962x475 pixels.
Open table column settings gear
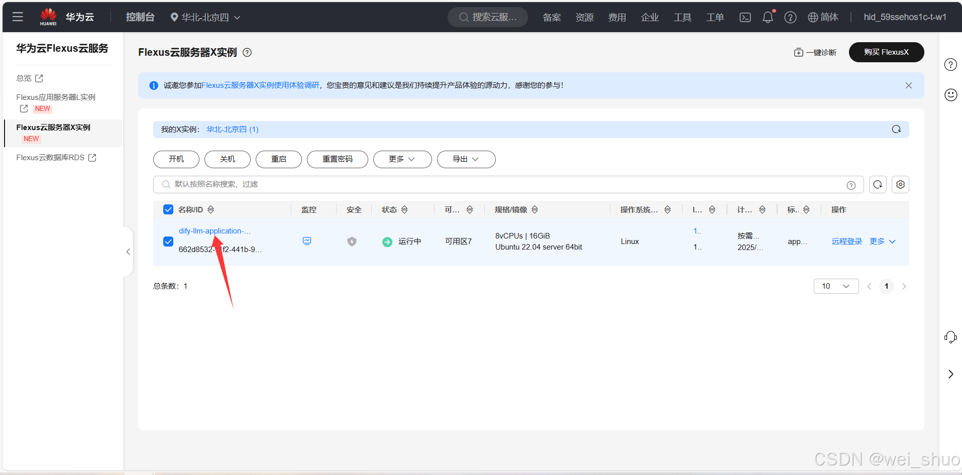pos(900,185)
